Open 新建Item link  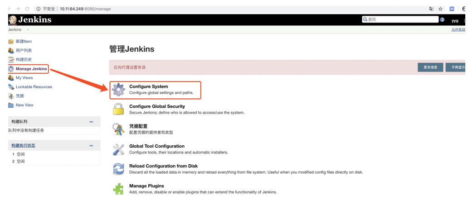[x=24, y=41]
